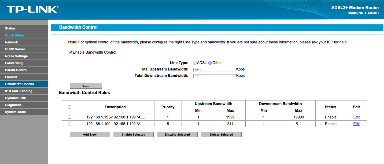Click downstream max value 19999
Viewport: 384px width, 164px height.
coord(299,117)
